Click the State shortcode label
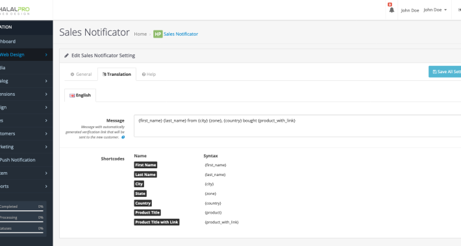Screen dimensions: 461x246 click(140, 194)
